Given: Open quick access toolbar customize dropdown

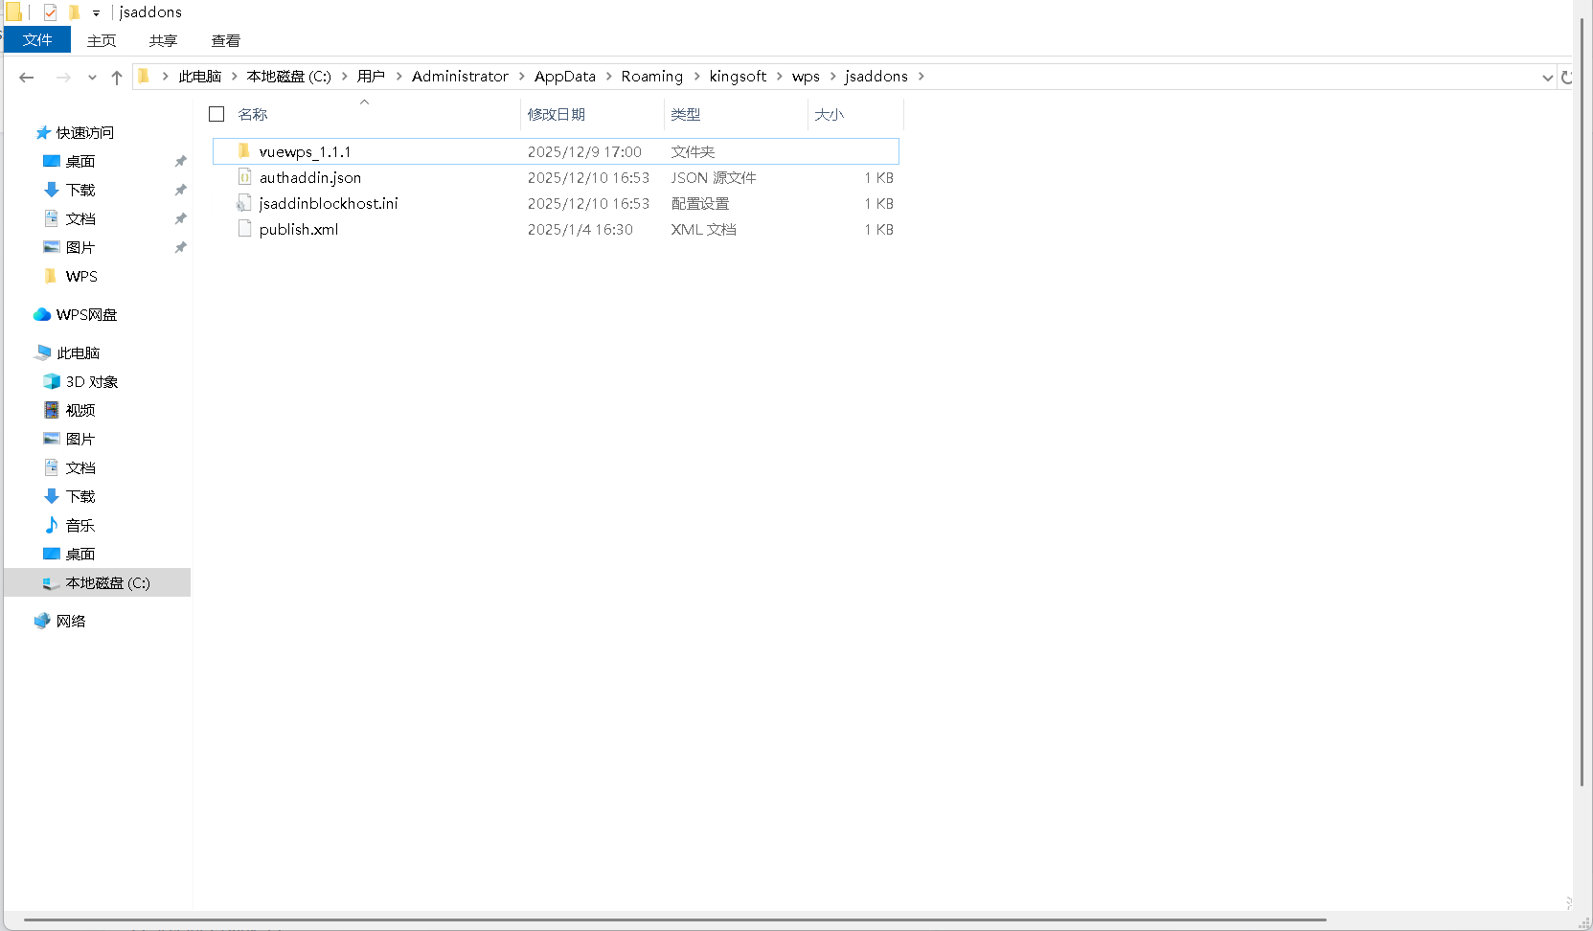Looking at the screenshot, I should (96, 13).
